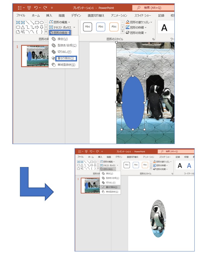This screenshot has height=259, width=207.
Task: Choose 型抜き/合成 in the upper window's dropdown list
Action: [66, 45]
